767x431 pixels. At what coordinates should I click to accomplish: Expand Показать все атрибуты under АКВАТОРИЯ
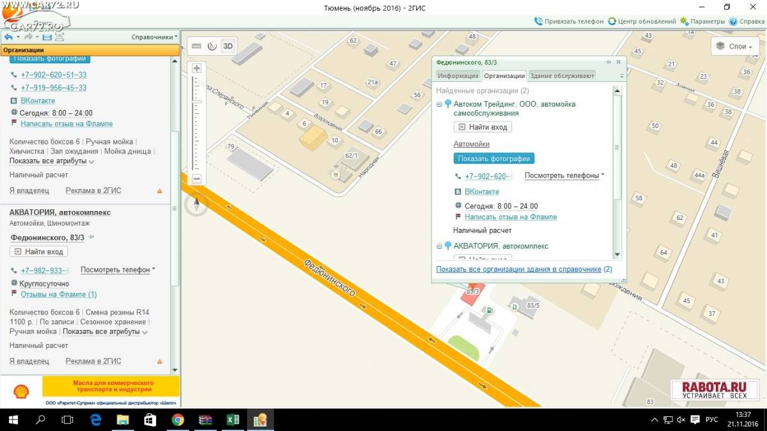[x=105, y=331]
